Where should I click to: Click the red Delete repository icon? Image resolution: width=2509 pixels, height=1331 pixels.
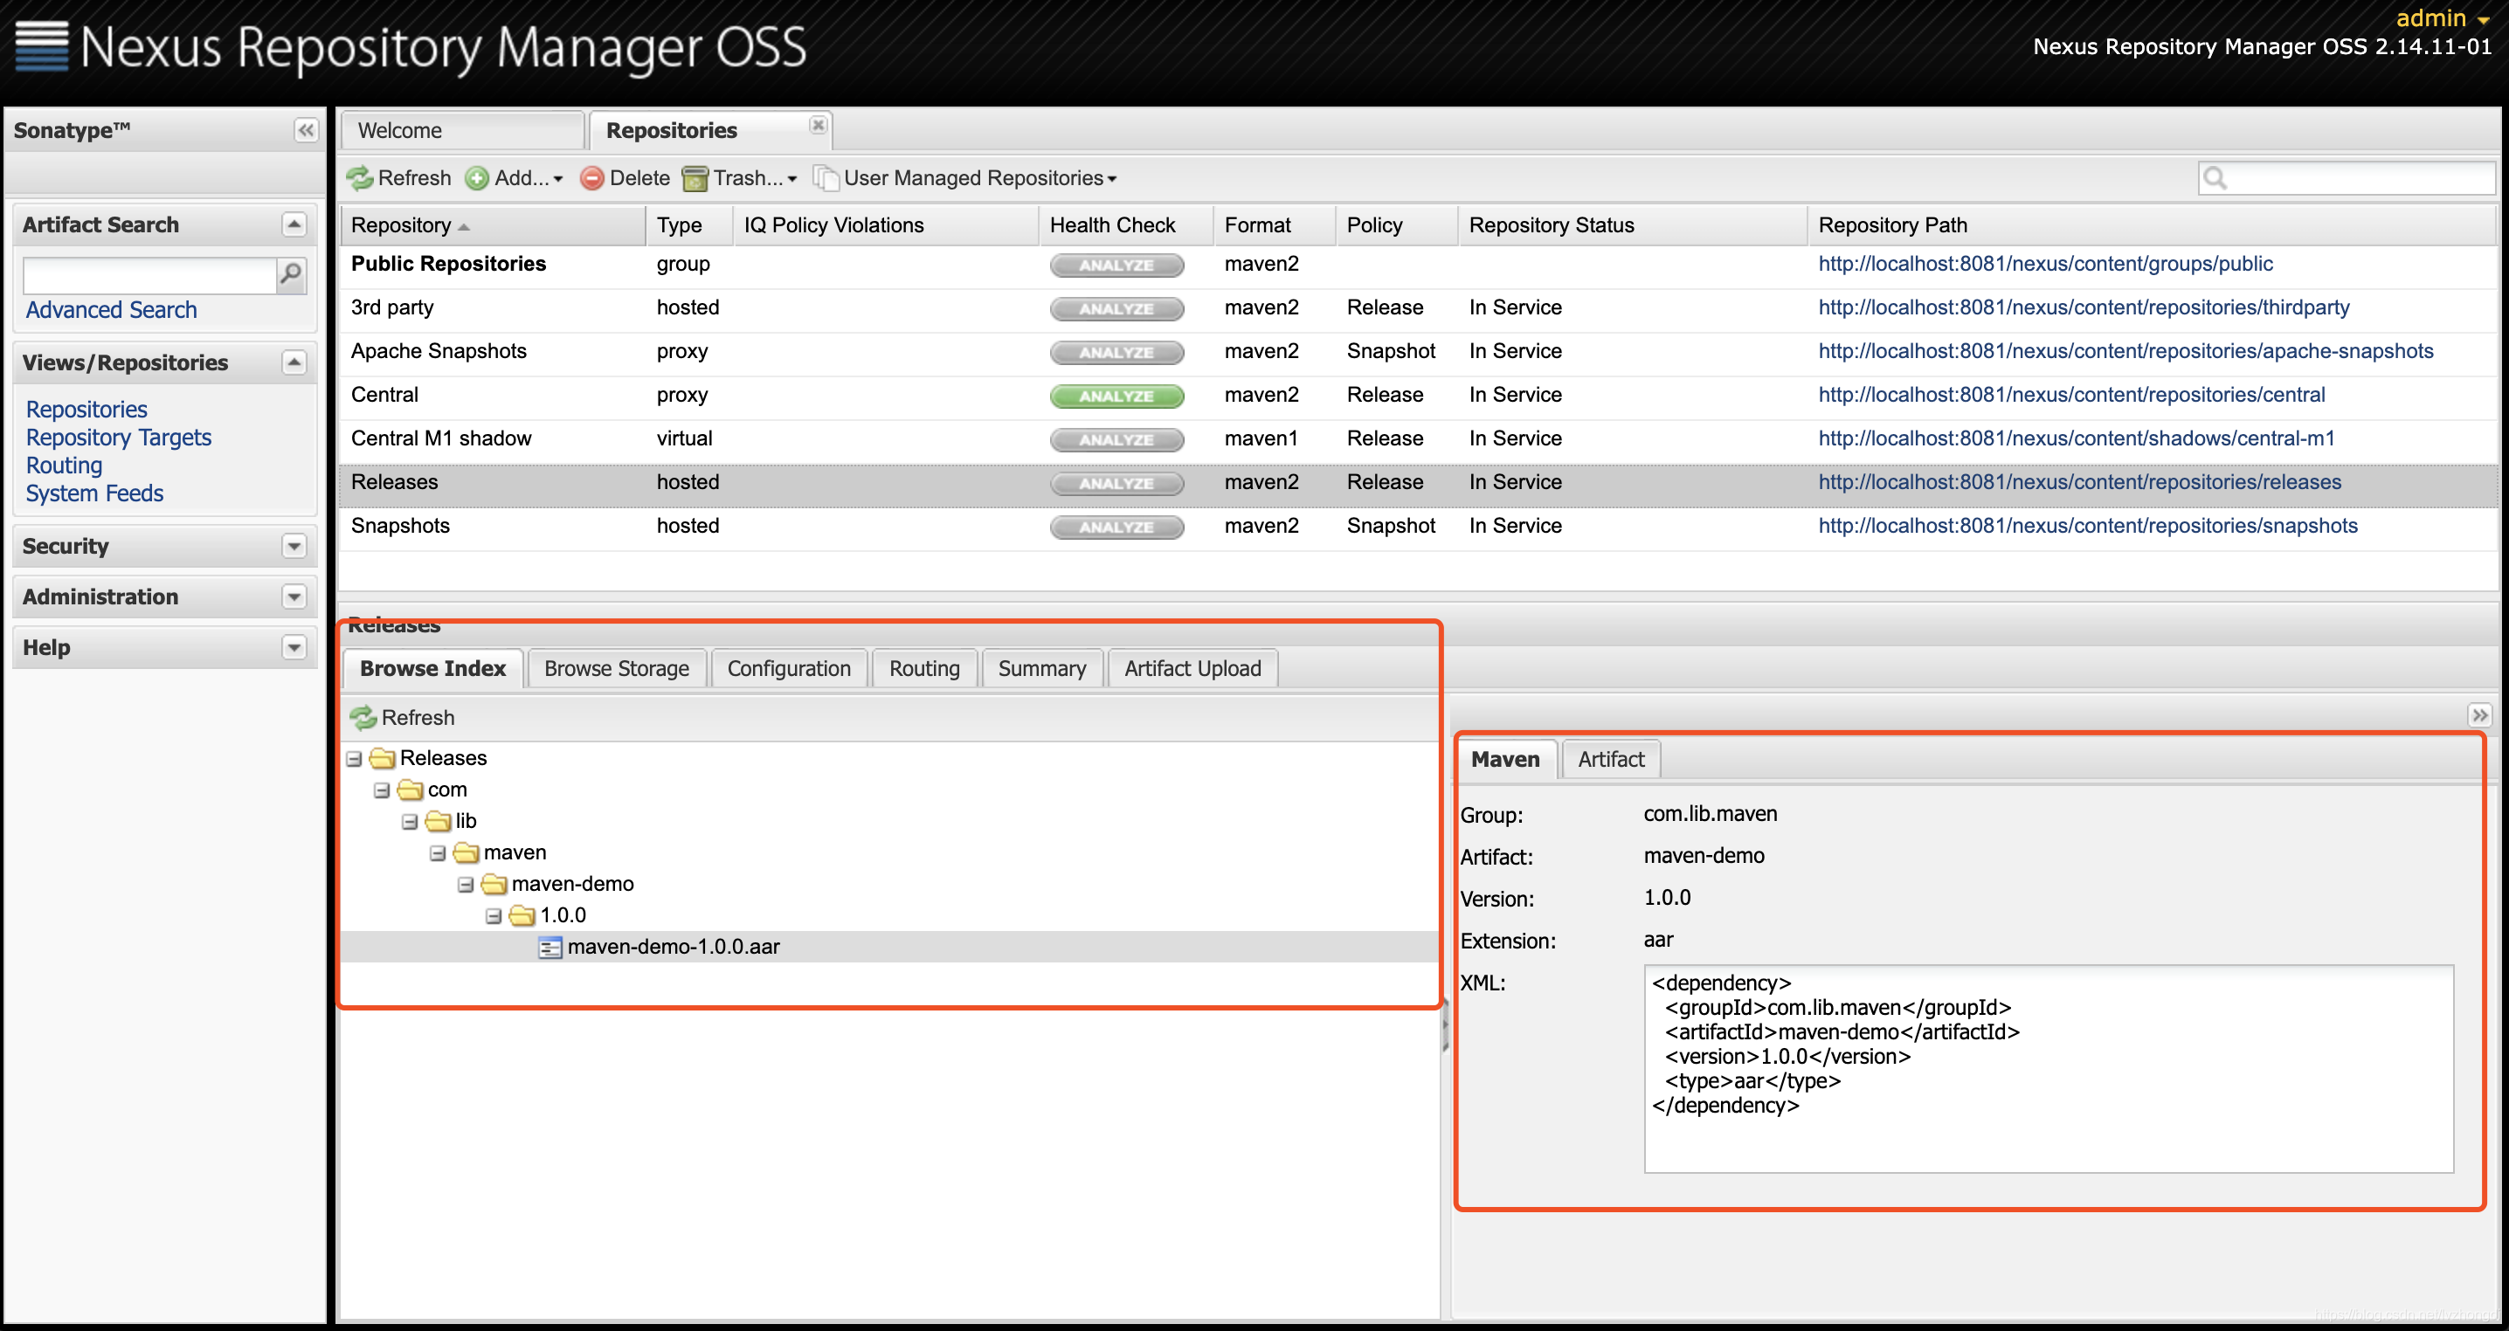point(591,178)
